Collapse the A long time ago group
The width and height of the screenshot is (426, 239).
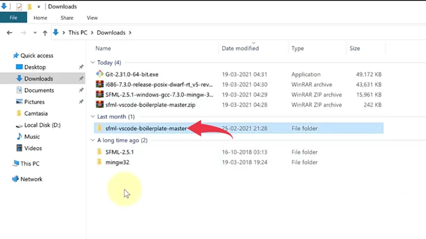coord(93,140)
